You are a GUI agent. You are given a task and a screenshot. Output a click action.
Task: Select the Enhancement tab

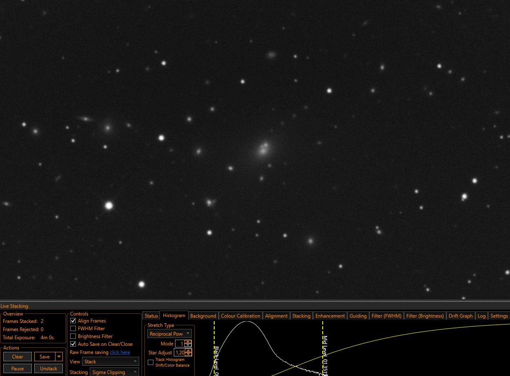coord(330,316)
